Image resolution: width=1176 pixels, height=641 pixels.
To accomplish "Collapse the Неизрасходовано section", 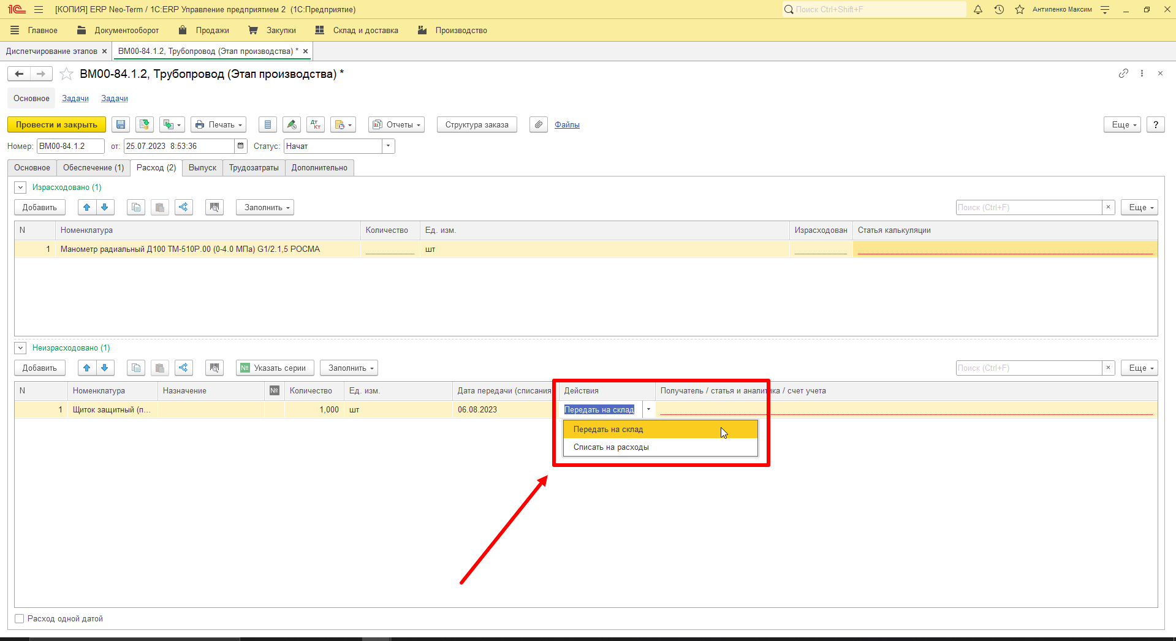I will [x=20, y=348].
